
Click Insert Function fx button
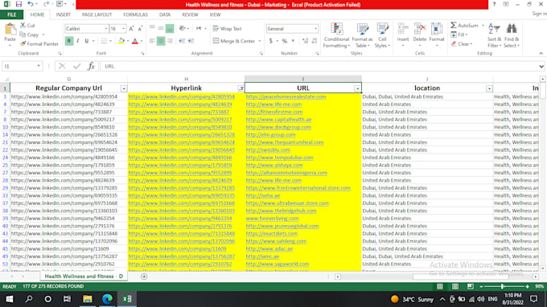[x=91, y=66]
